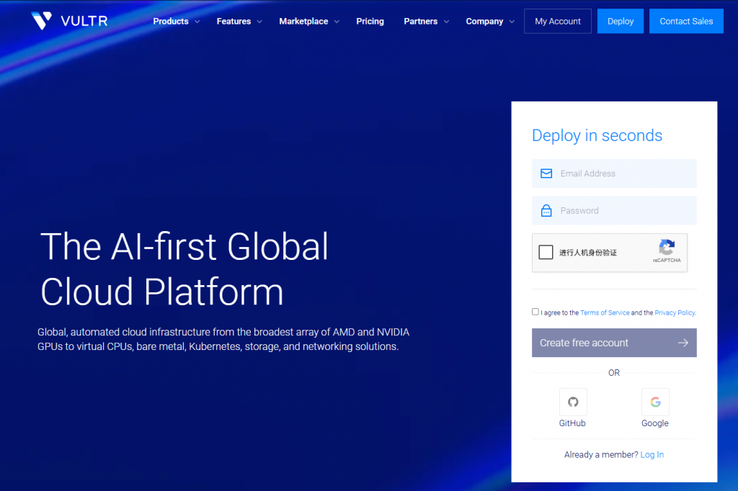Click Create free account button
The width and height of the screenshot is (738, 491).
coord(614,343)
